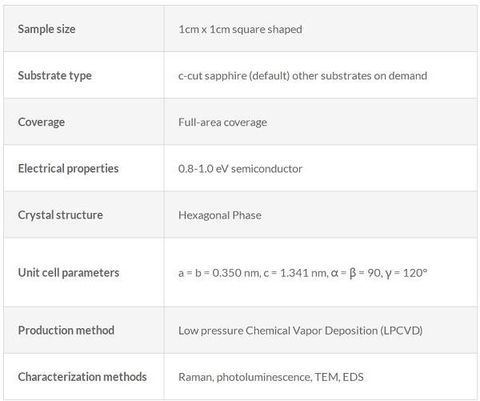This screenshot has height=401, width=480.
Task: Select the Full-area coverage value
Action: [222, 122]
